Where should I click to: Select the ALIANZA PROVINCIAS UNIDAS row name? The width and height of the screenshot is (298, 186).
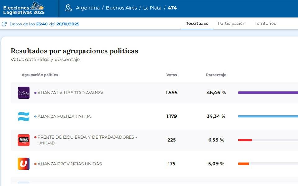(x=70, y=164)
